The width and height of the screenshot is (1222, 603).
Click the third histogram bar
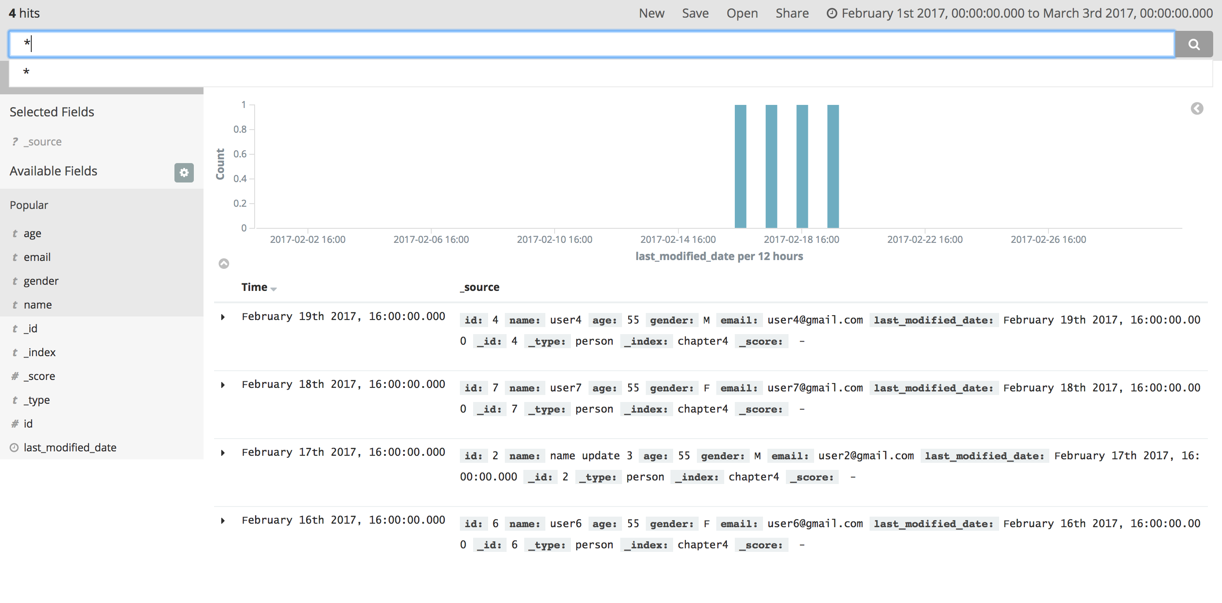(x=802, y=166)
